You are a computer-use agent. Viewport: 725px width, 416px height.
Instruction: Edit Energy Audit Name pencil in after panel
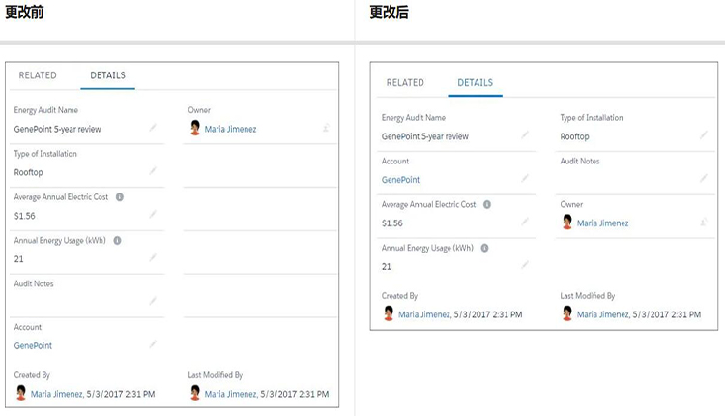pos(525,135)
